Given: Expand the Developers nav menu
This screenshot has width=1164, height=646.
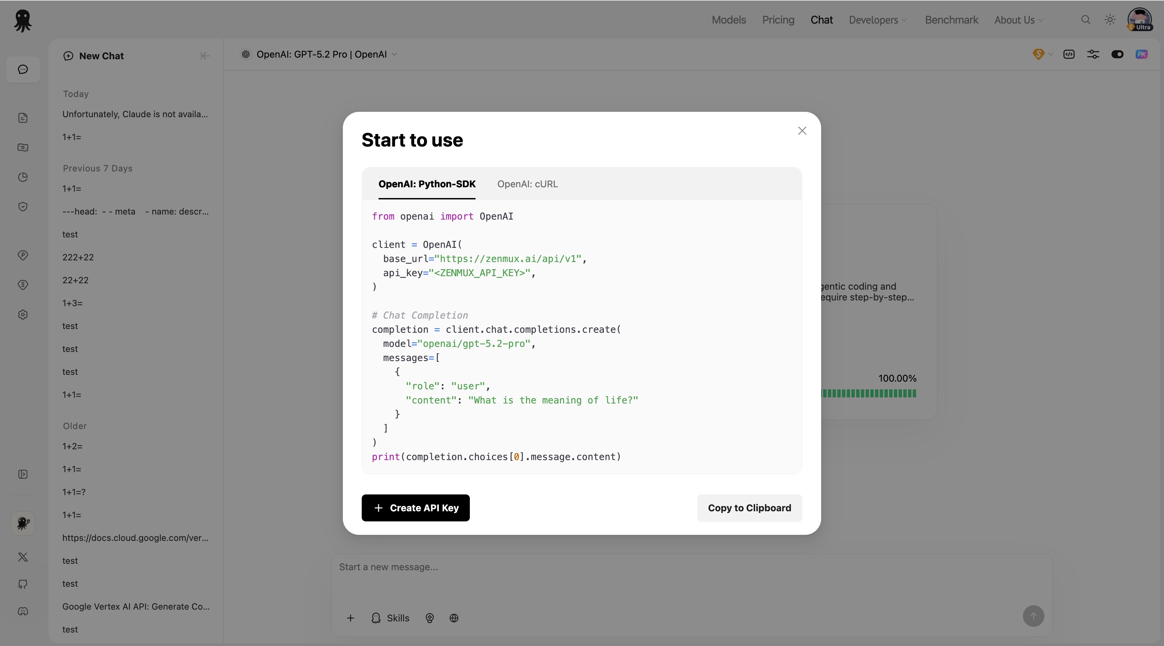Looking at the screenshot, I should (x=877, y=20).
